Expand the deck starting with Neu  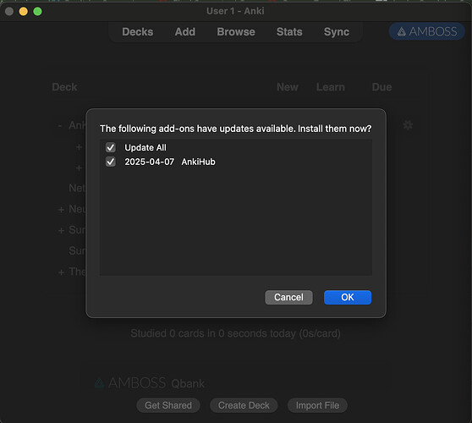tap(61, 210)
